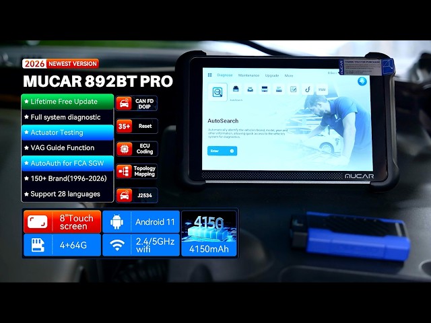The height and width of the screenshot is (323, 431).
Task: Open the Maintenance tab
Action: pyautogui.click(x=248, y=75)
